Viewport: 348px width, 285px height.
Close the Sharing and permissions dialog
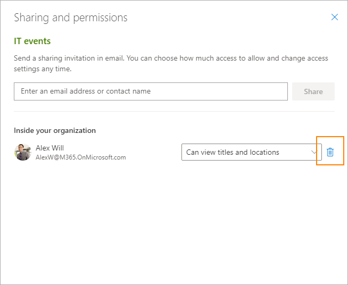coord(335,17)
